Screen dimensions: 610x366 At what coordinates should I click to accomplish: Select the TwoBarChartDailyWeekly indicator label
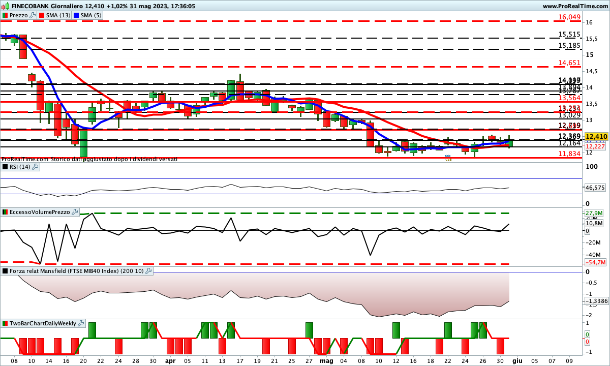coord(43,323)
